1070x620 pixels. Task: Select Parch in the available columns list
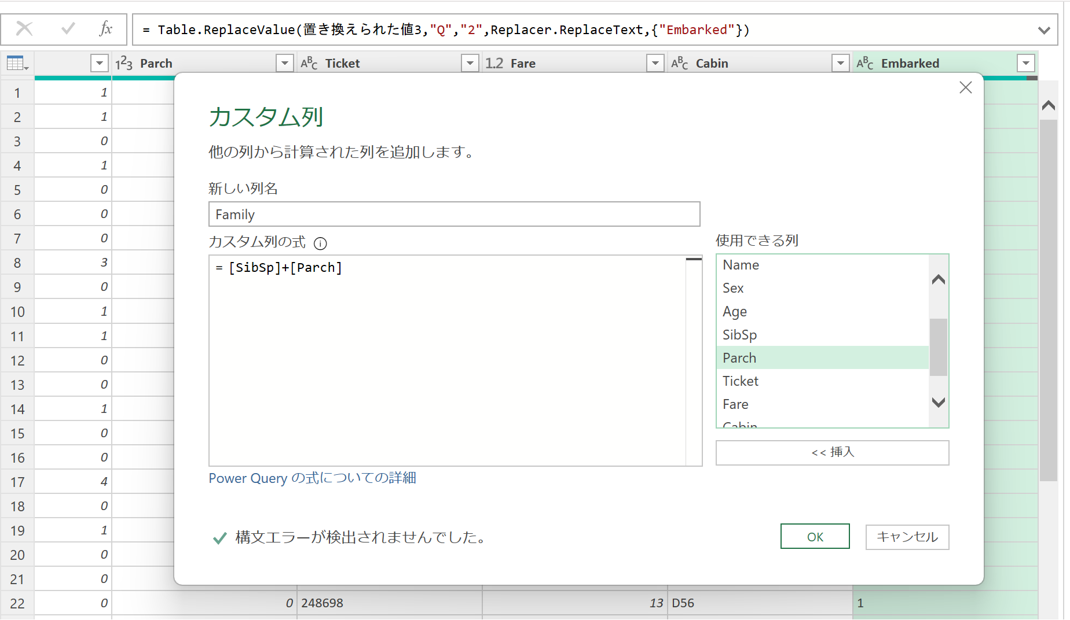(822, 357)
